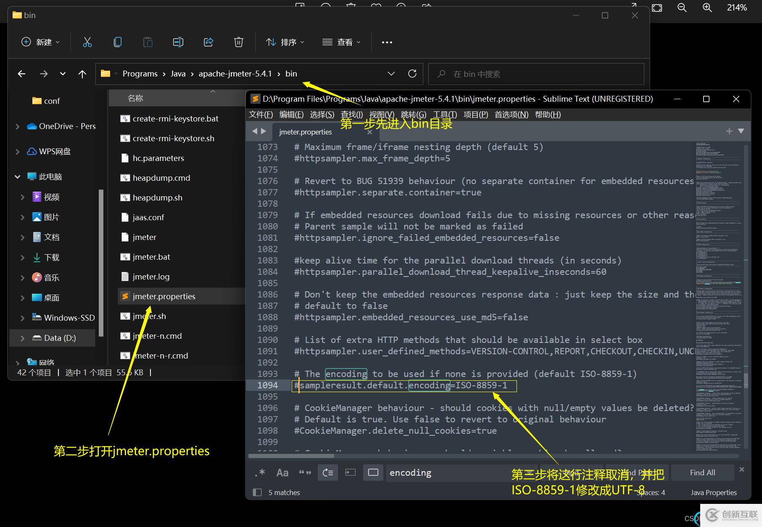Expand the OneDrive - Pers tree node
The height and width of the screenshot is (527, 762).
click(18, 126)
